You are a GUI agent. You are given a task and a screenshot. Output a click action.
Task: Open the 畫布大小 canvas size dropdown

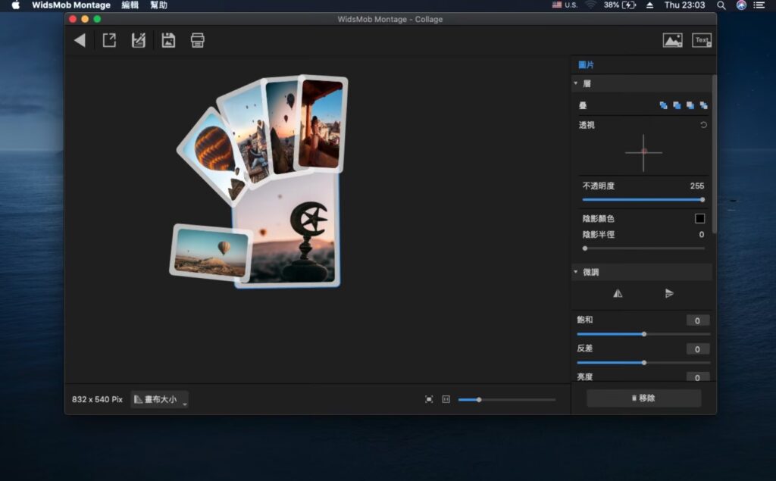tap(159, 398)
